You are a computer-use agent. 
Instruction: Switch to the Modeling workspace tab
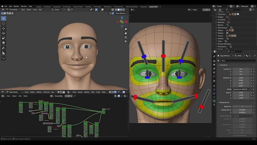[x=47, y=7]
